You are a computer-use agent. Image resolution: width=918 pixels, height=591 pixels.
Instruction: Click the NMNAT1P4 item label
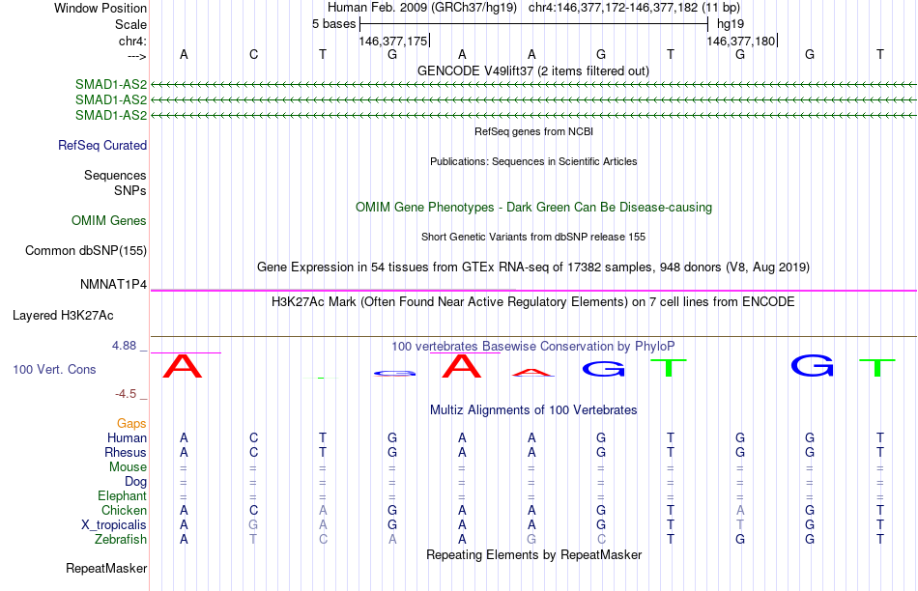pos(114,284)
